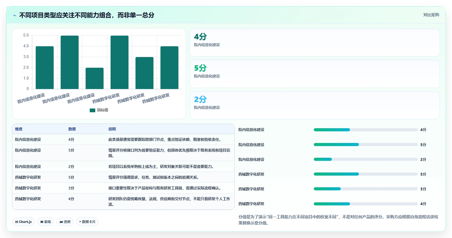Click the 药械数字化研发 progress bar showing 5分
Image resolution: width=452 pixels, height=238 pixels.
366,174
